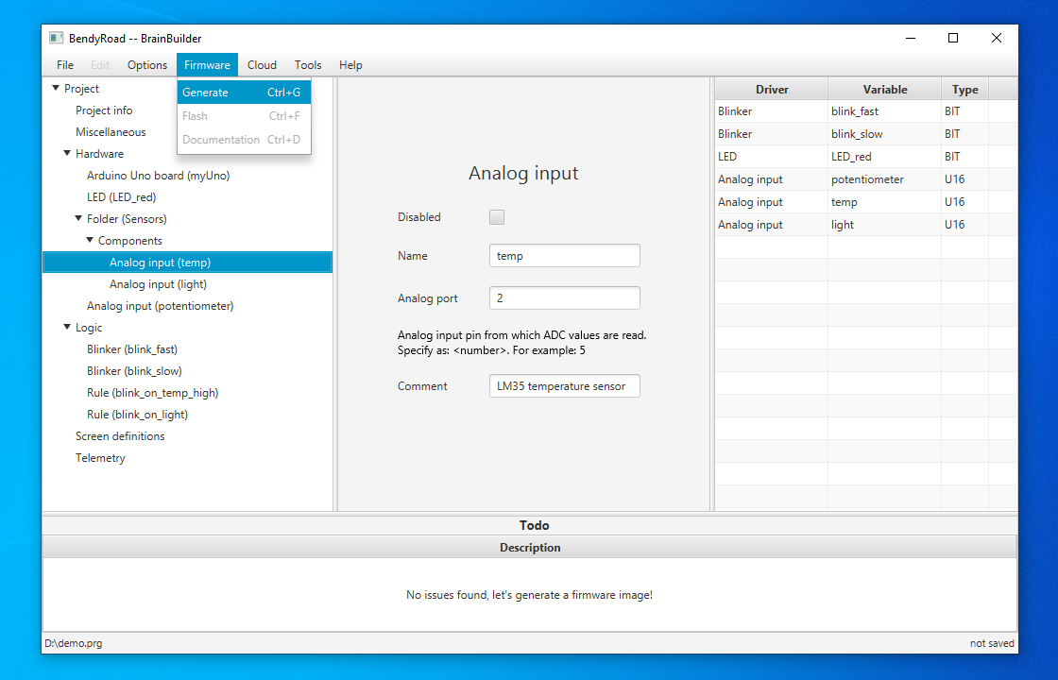Collapse the Hardware tree node arrow

(x=67, y=154)
